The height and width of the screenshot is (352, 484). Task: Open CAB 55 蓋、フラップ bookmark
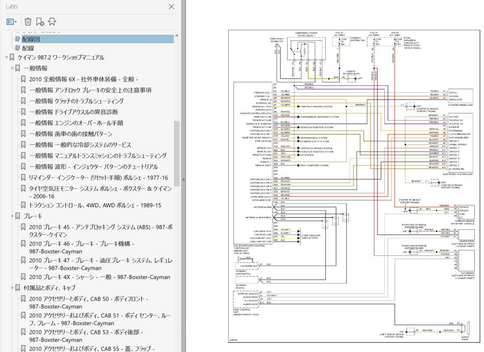coord(92,349)
